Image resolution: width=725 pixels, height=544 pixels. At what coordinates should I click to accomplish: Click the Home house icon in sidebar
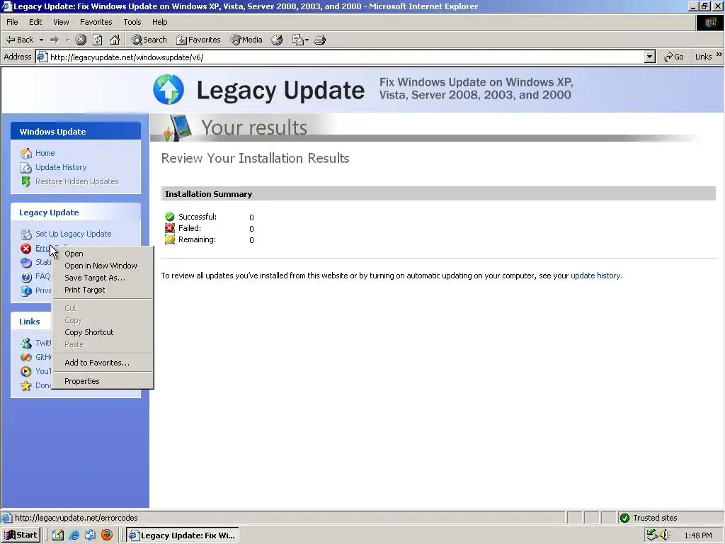(x=26, y=153)
